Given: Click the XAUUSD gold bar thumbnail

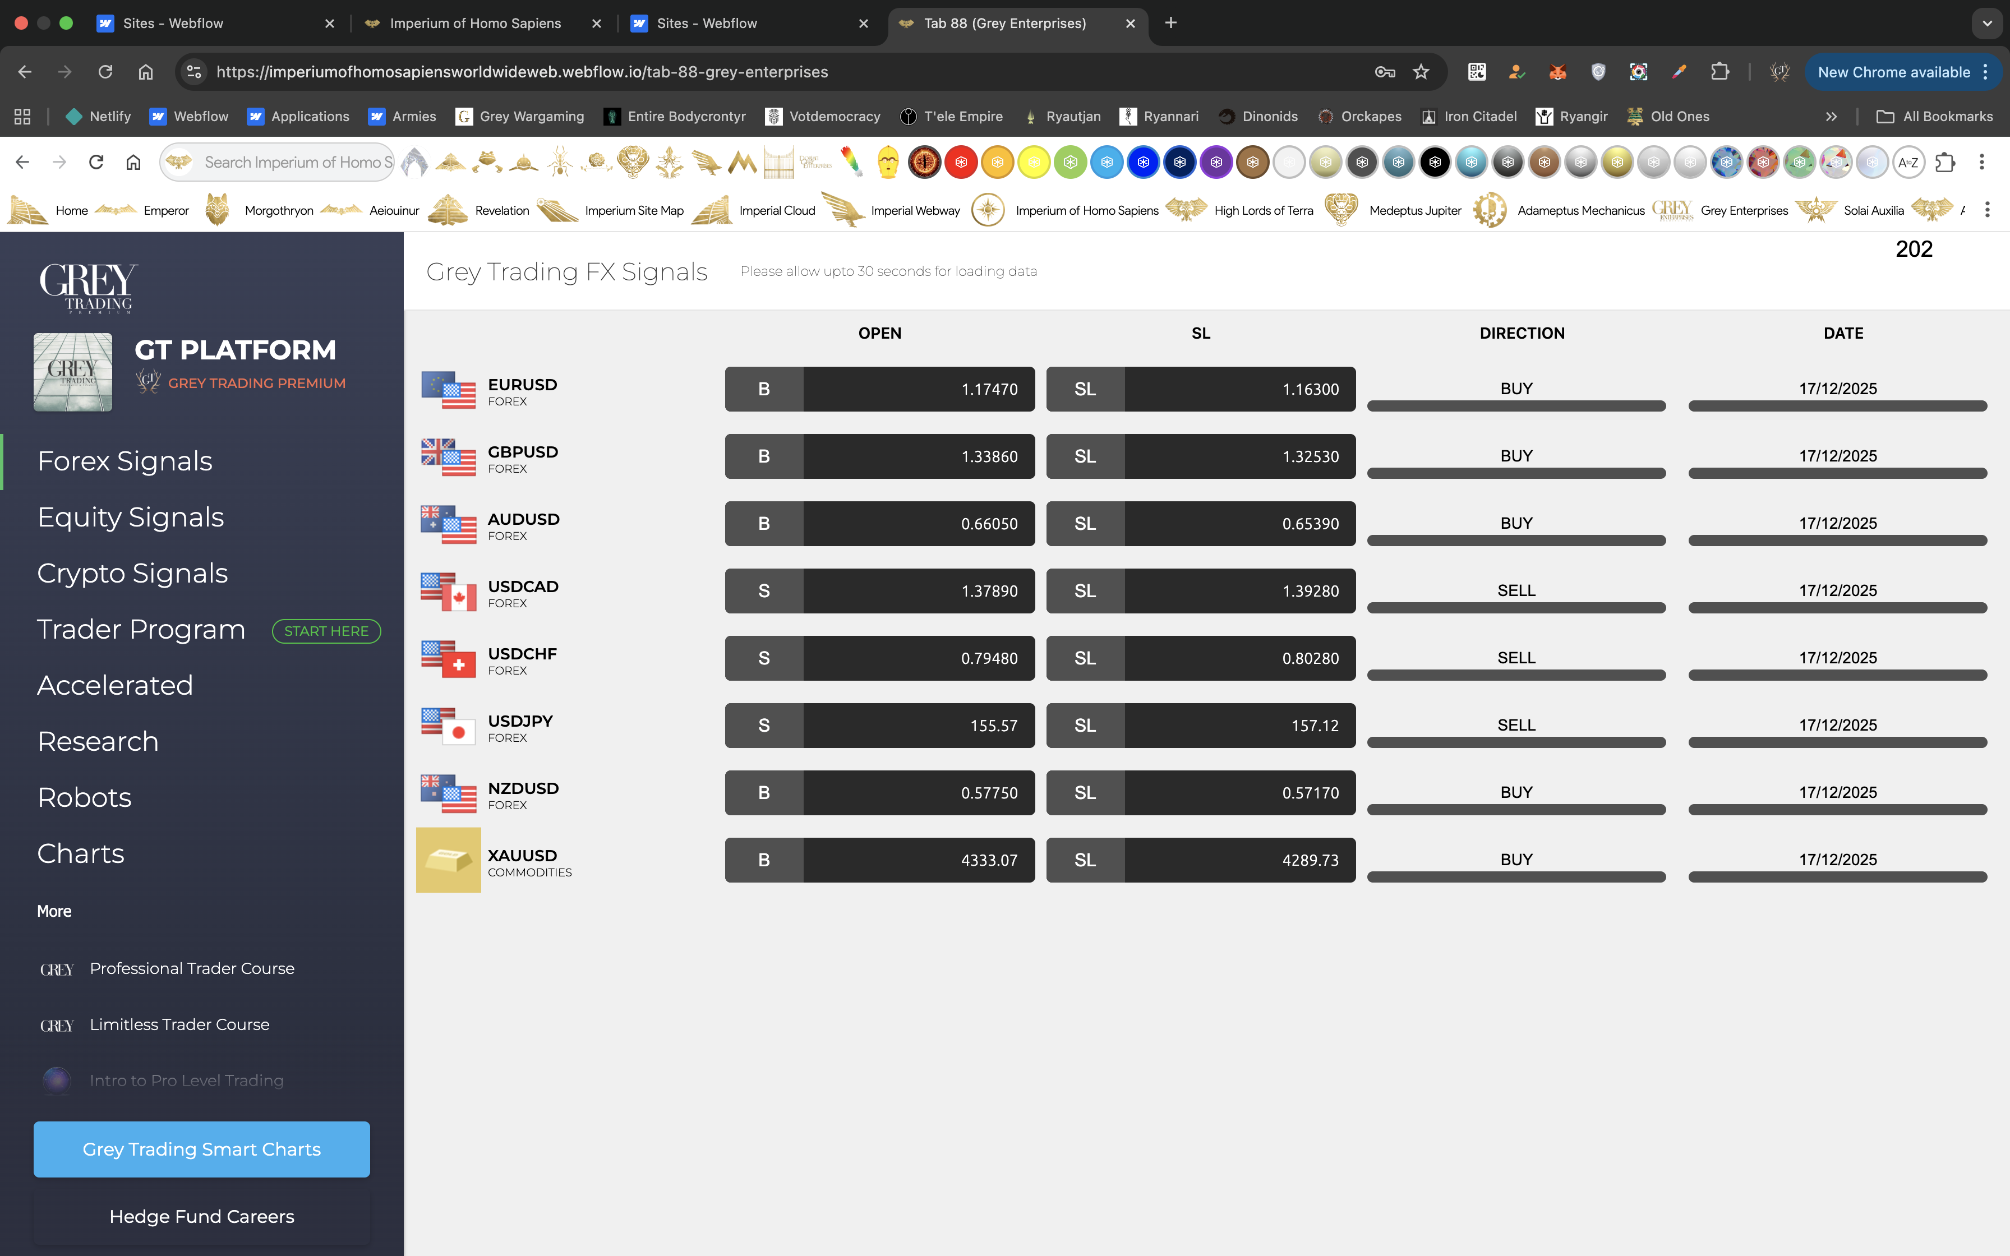Looking at the screenshot, I should click(448, 860).
